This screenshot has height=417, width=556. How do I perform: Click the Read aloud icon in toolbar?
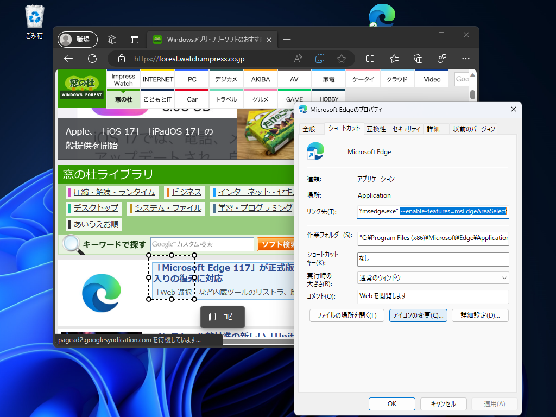click(x=298, y=58)
